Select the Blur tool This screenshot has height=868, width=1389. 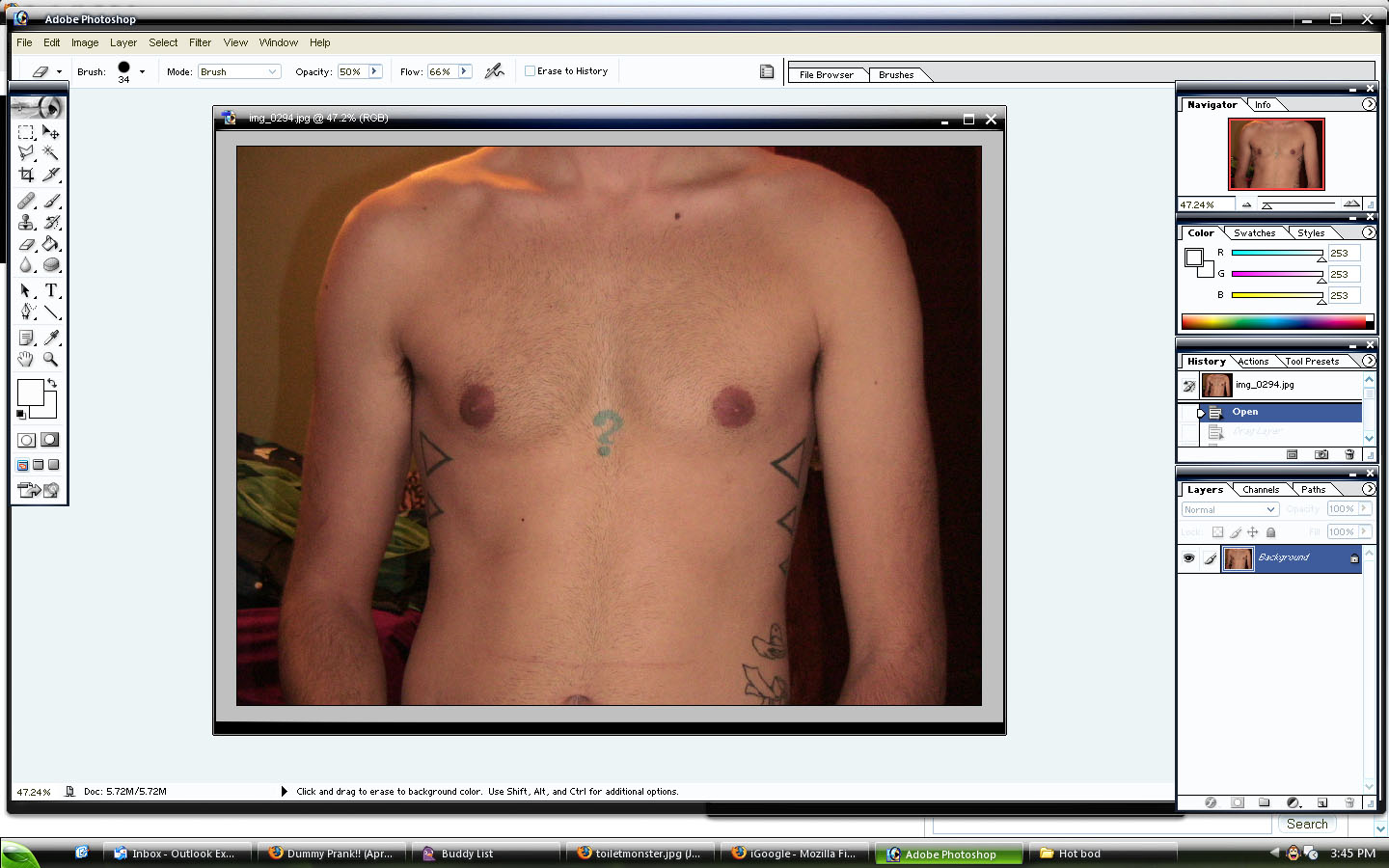point(26,265)
